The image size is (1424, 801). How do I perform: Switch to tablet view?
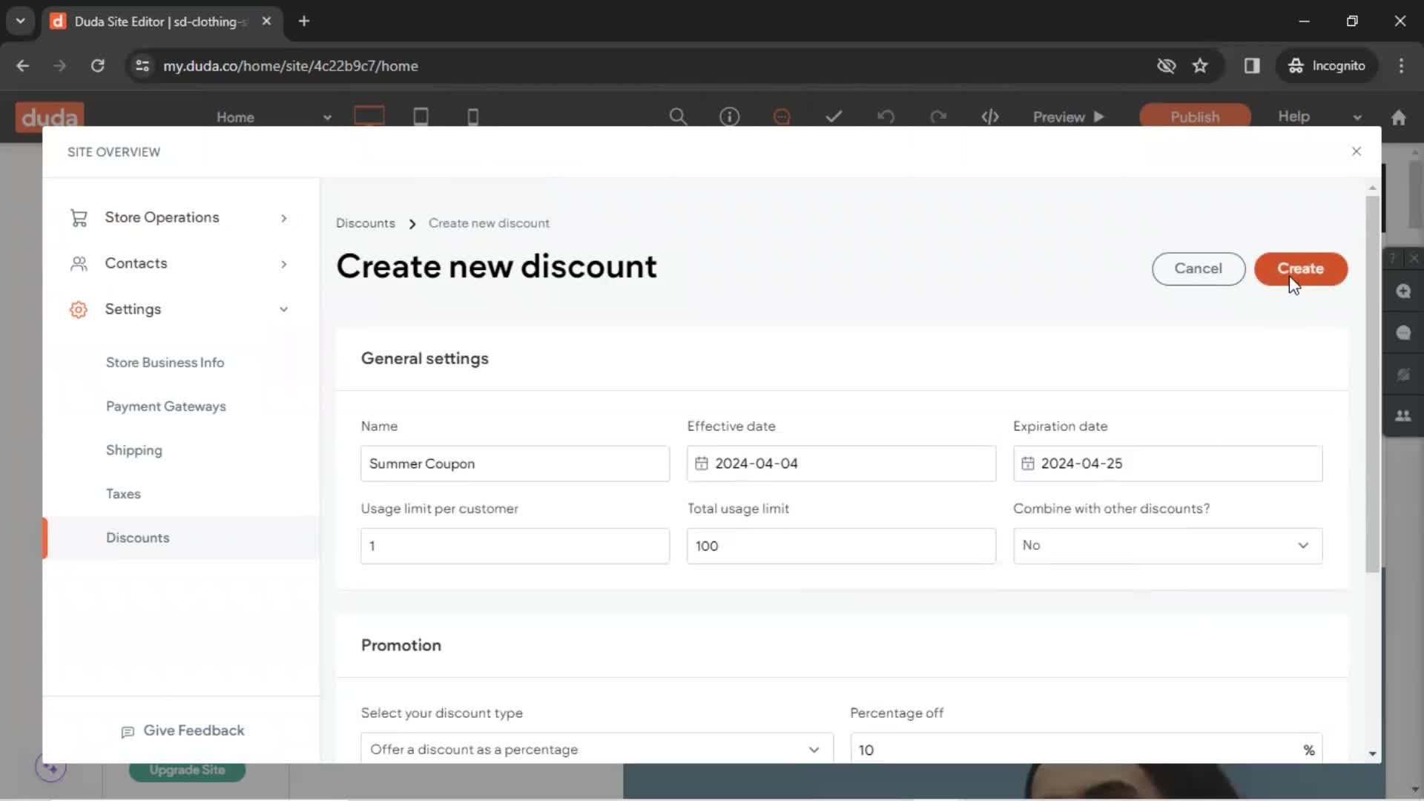click(x=421, y=116)
